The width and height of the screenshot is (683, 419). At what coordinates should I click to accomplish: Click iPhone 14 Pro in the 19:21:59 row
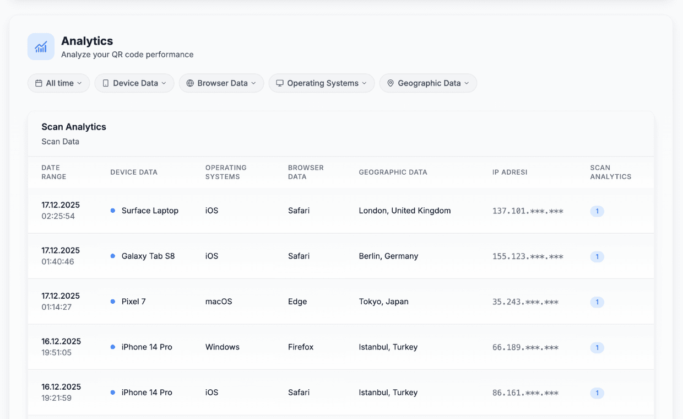(147, 393)
